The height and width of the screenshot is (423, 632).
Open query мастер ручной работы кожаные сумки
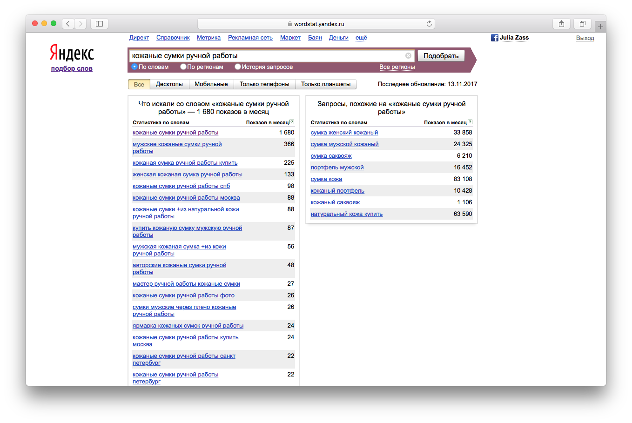pos(186,284)
